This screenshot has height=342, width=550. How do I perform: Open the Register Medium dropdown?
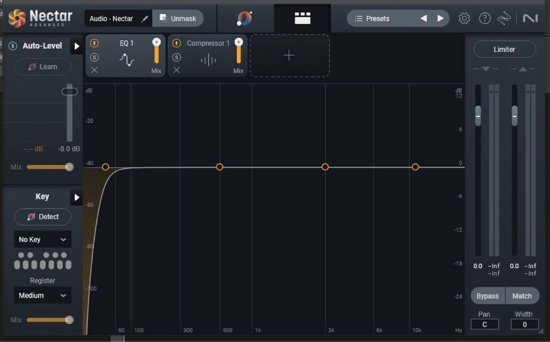point(43,295)
